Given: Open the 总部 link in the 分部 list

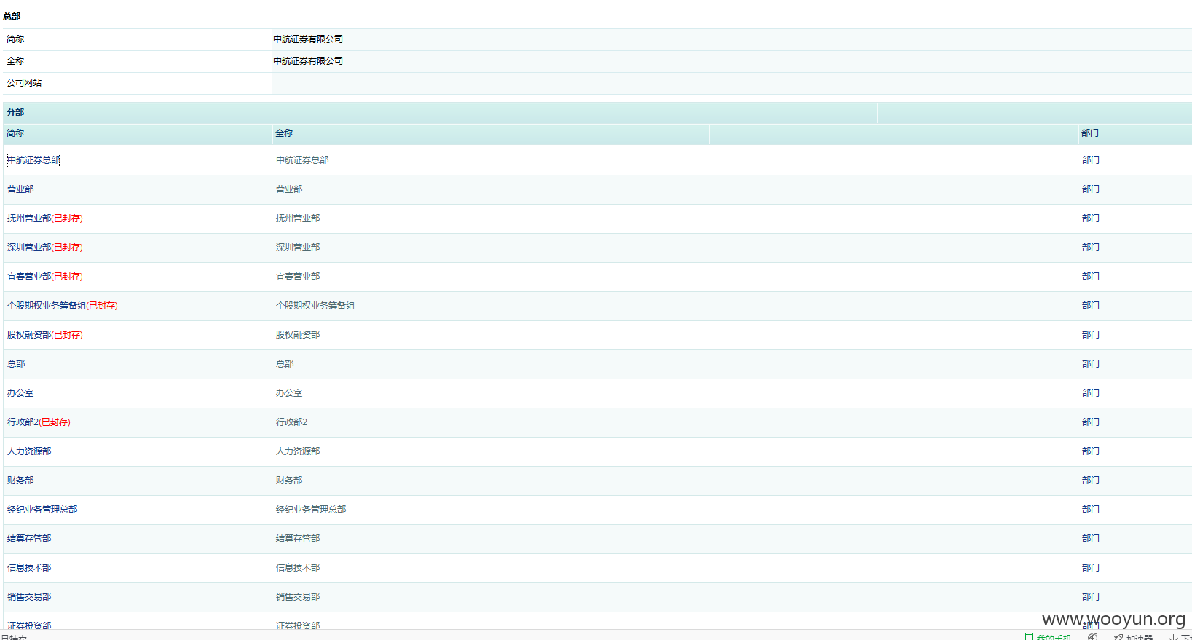Looking at the screenshot, I should pos(16,364).
